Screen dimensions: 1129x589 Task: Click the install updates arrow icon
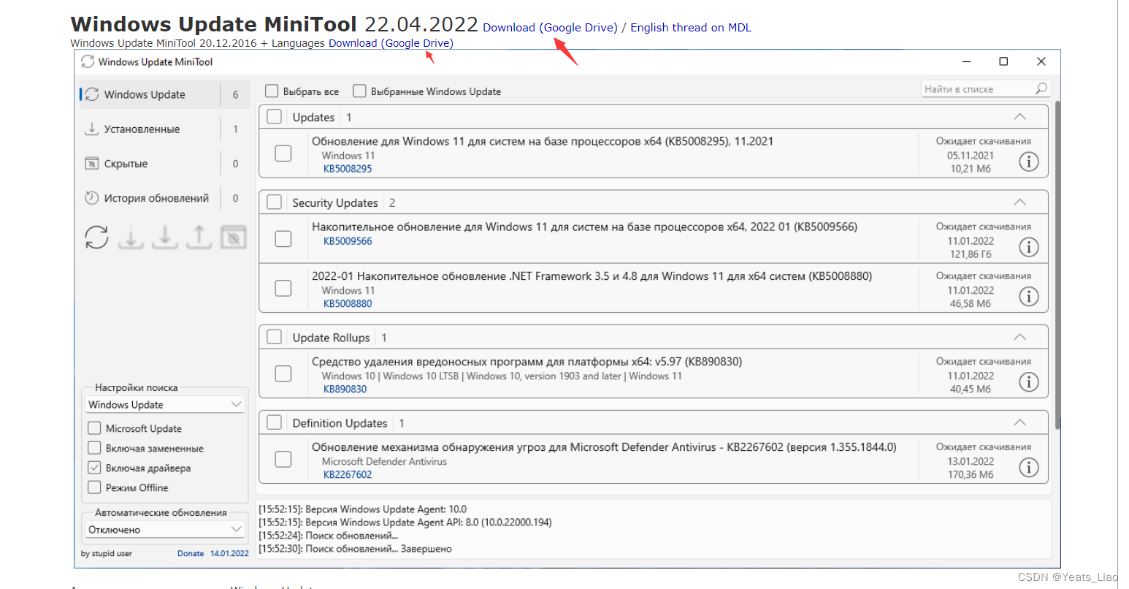tap(165, 237)
